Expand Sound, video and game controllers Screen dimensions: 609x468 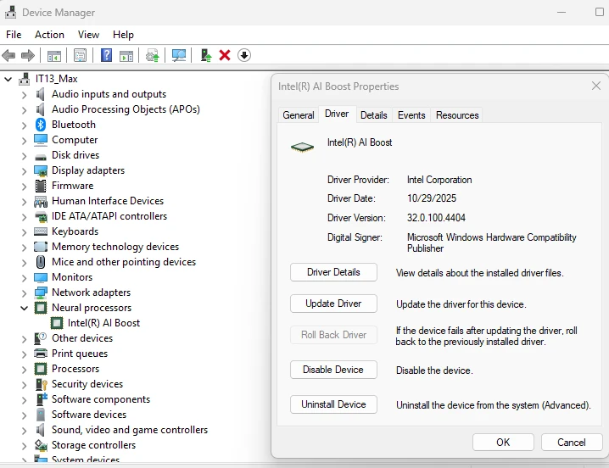24,431
